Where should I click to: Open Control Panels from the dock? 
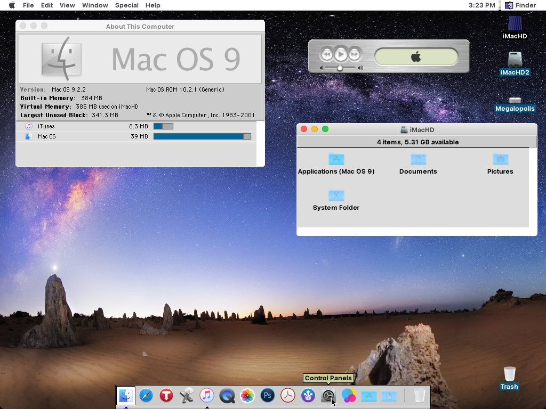328,396
